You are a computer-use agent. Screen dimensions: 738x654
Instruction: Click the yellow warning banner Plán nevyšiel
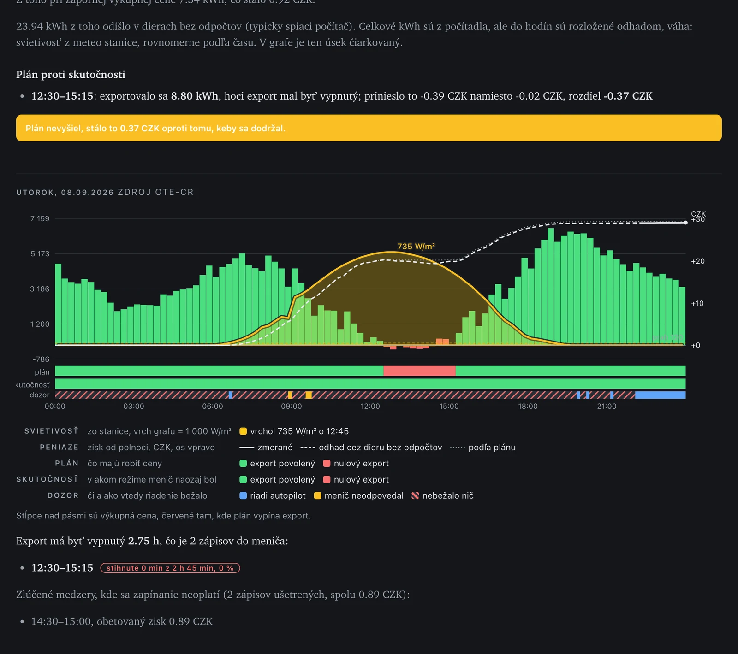coord(369,128)
